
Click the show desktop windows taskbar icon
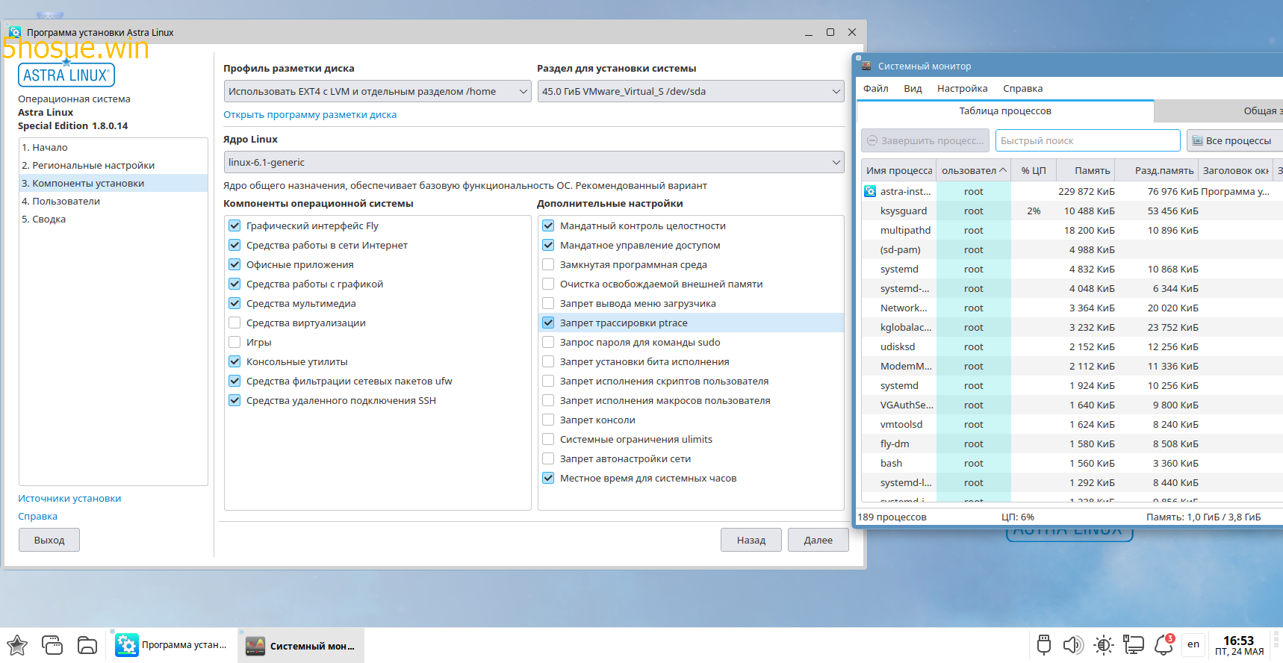pyautogui.click(x=52, y=645)
